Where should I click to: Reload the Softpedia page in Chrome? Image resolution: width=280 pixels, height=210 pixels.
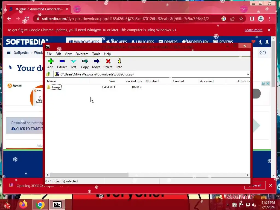(27, 19)
